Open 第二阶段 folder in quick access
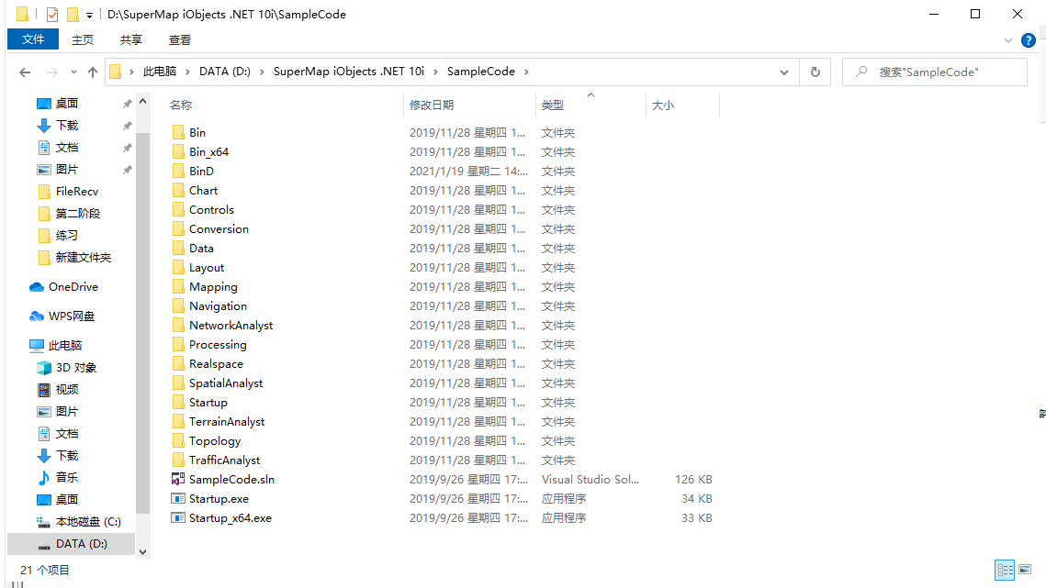The image size is (1046, 588). (70, 214)
